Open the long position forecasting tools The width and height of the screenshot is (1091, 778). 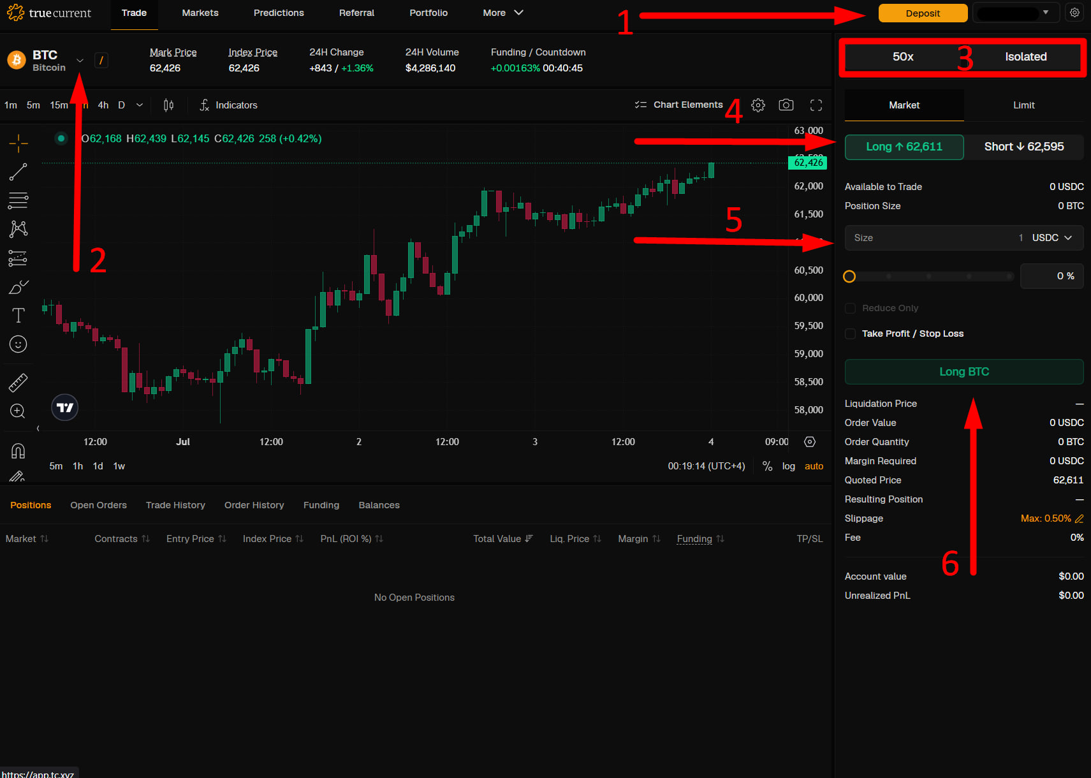18,258
